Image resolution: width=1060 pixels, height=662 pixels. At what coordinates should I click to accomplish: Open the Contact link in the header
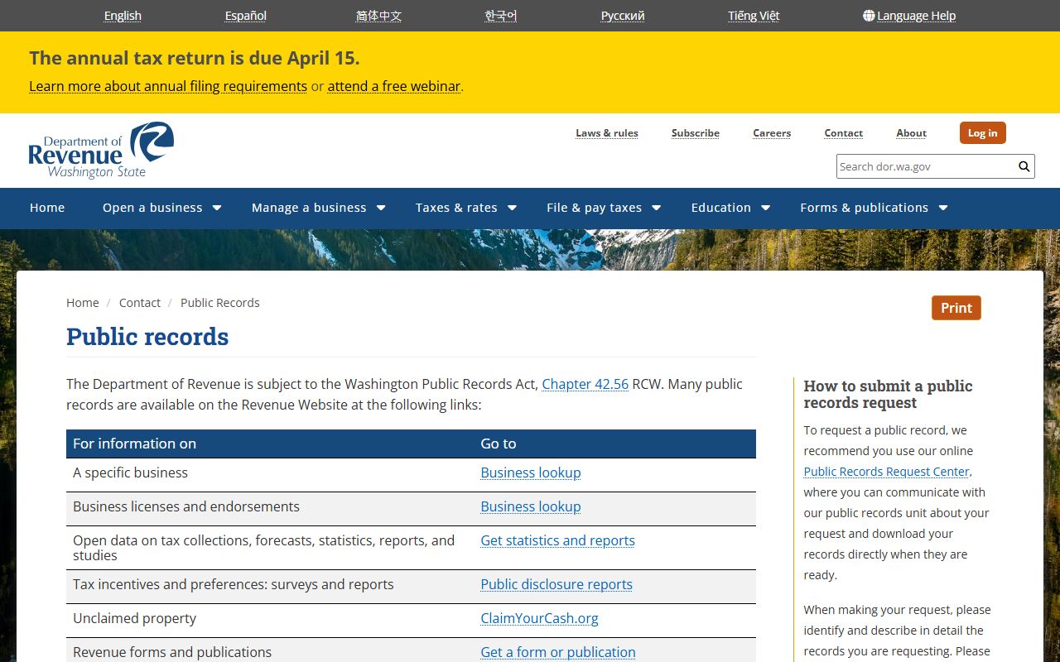click(x=844, y=133)
